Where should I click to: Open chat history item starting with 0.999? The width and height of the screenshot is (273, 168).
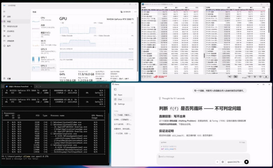123,120
